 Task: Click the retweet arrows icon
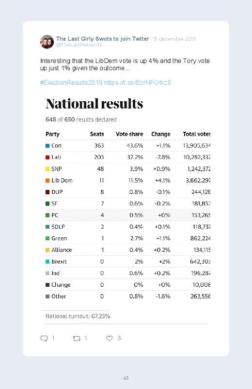click(77, 339)
